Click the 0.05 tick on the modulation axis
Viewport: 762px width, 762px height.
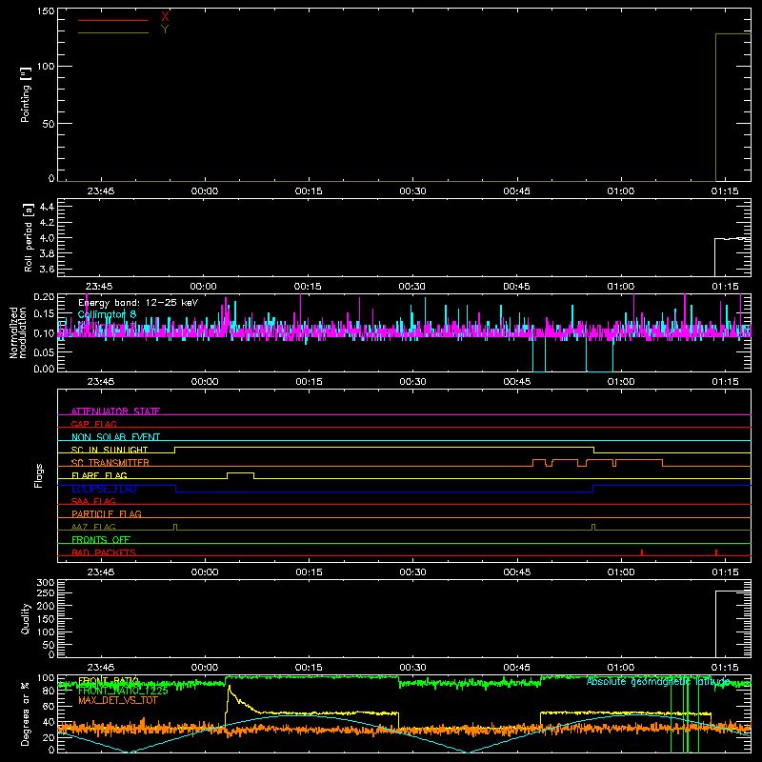click(44, 352)
